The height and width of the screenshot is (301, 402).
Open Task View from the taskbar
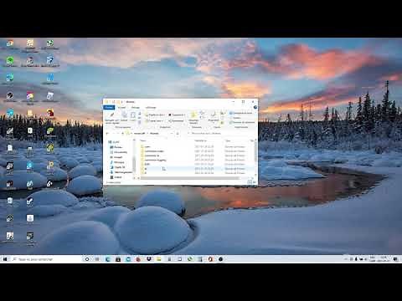[x=97, y=259]
